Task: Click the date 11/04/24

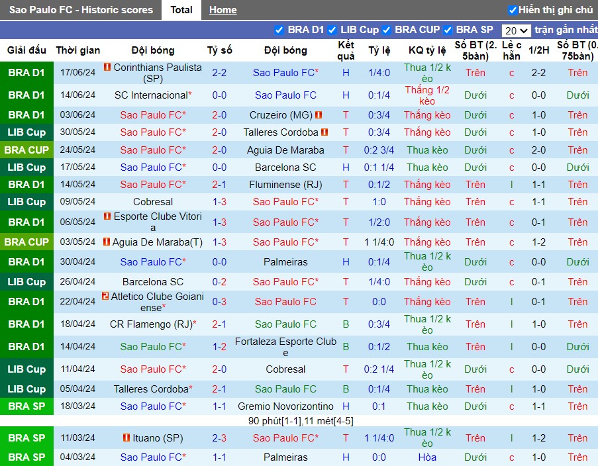Action: click(77, 369)
